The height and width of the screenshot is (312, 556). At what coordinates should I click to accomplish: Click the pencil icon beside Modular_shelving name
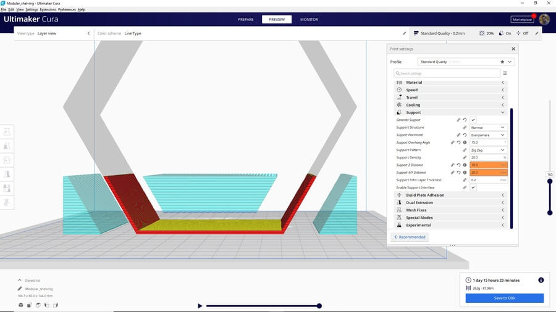coord(20,289)
